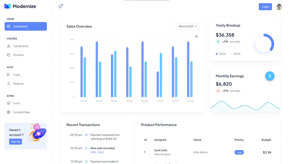Toggle the 2023 legend marker
Image resolution: width=289 pixels, height=164 pixels.
231,54
